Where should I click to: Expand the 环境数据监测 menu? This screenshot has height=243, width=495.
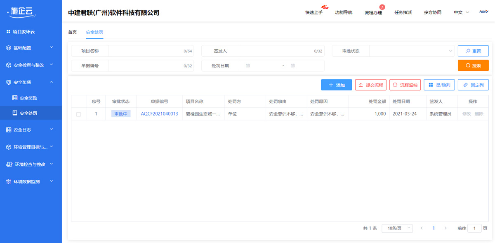click(x=52, y=181)
